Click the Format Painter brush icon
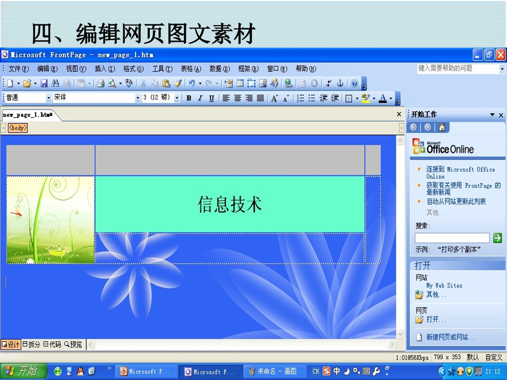Screen dimensions: 507x380 [178, 83]
